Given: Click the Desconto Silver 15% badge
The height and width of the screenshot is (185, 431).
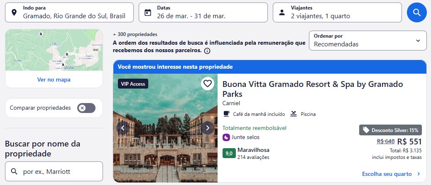Looking at the screenshot, I should [x=390, y=130].
